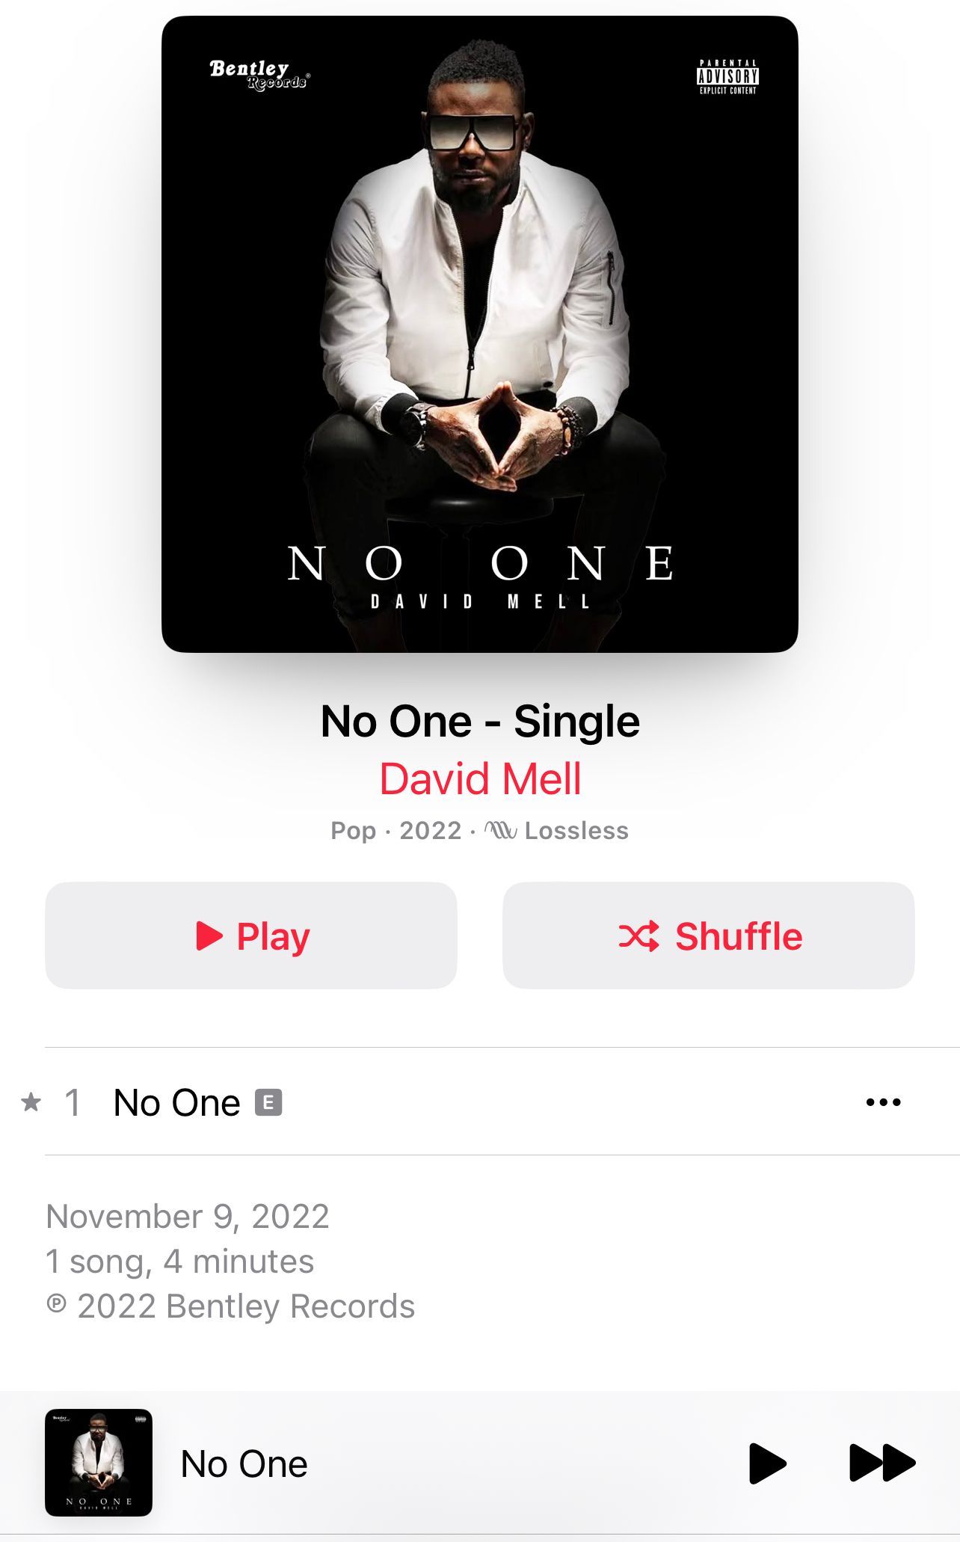Open the three-dot menu for No One
The image size is (960, 1542).
(883, 1102)
